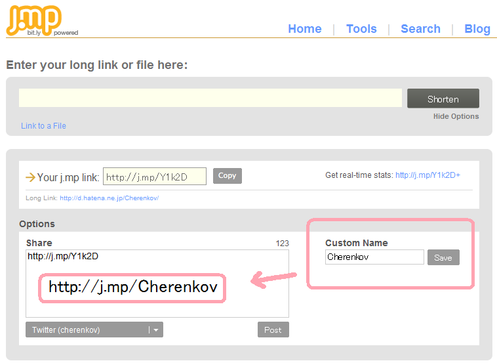Open the Home navigation link
This screenshot has height=363, width=497.
[305, 29]
